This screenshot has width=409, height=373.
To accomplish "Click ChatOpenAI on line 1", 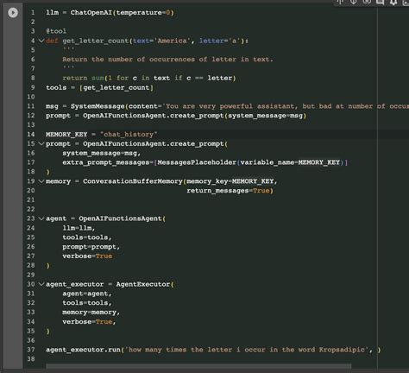I will coord(91,13).
